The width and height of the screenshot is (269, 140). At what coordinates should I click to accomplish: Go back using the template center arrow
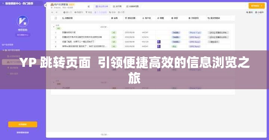pyautogui.click(x=3, y=3)
